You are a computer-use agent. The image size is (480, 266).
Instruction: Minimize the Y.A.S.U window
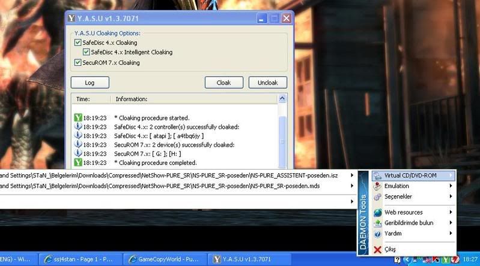(261, 19)
